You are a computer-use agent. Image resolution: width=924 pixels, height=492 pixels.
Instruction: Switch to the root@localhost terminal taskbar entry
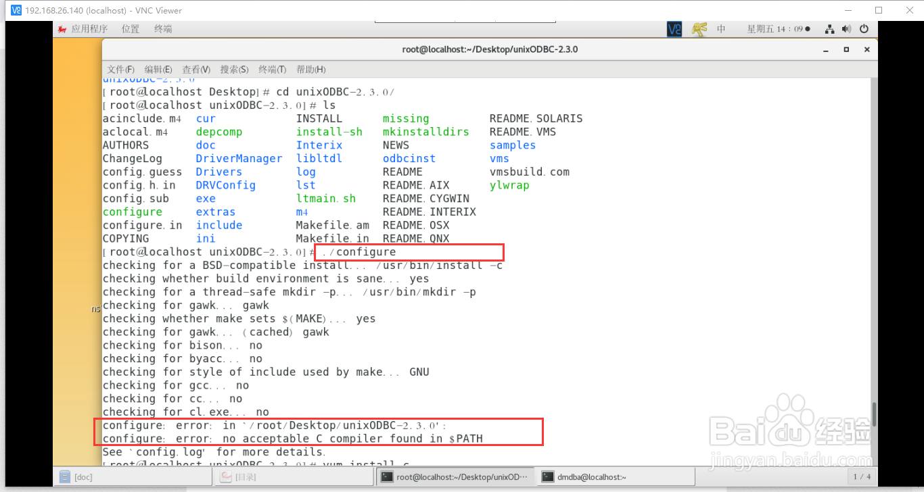tap(455, 476)
